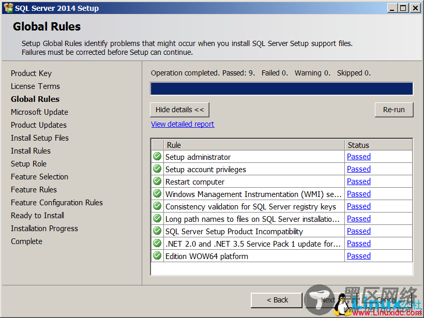This screenshot has height=318, width=424.
Task: Click the Status column header
Action: pyautogui.click(x=378, y=145)
